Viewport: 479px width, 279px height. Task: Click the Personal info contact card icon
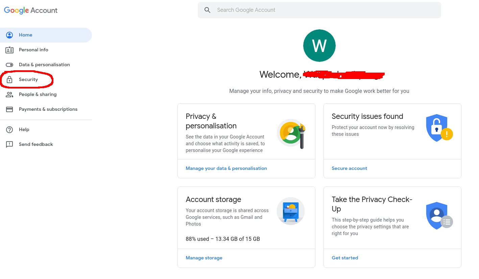click(9, 50)
